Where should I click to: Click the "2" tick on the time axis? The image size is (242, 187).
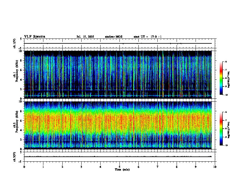pyautogui.click(x=62, y=167)
